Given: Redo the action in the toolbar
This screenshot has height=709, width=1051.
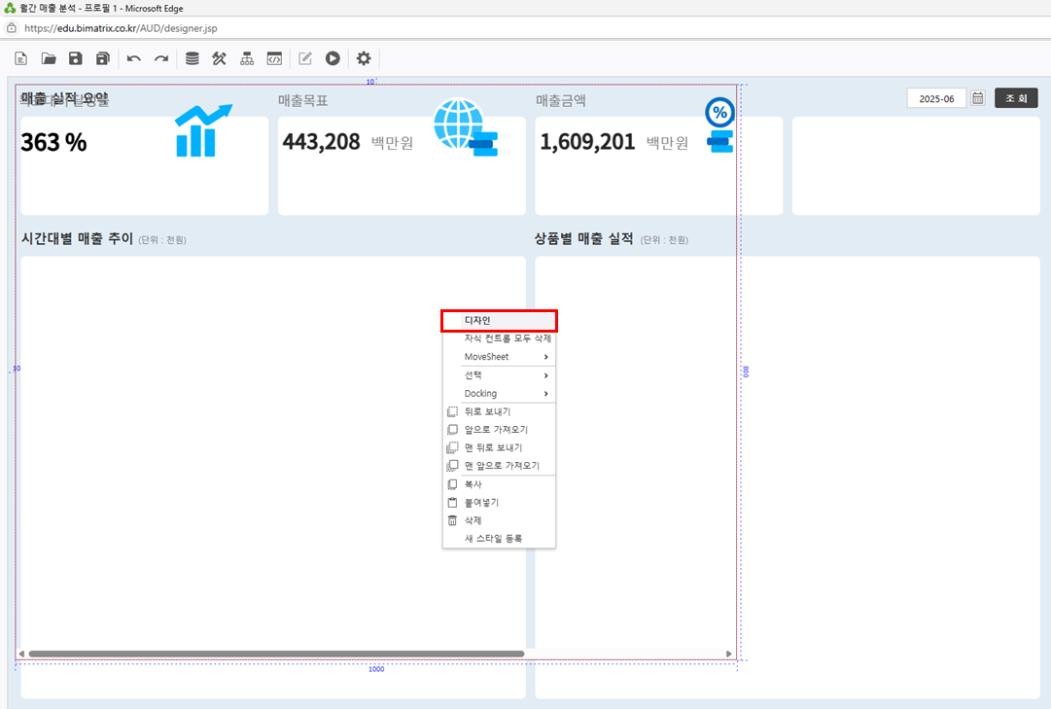Looking at the screenshot, I should pos(161,58).
